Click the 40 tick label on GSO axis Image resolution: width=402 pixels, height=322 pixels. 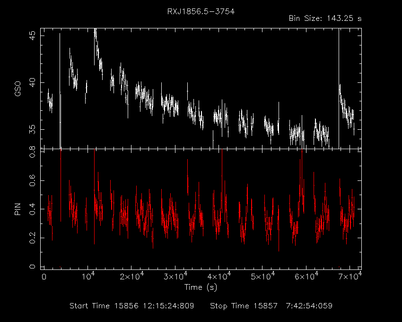click(33, 83)
